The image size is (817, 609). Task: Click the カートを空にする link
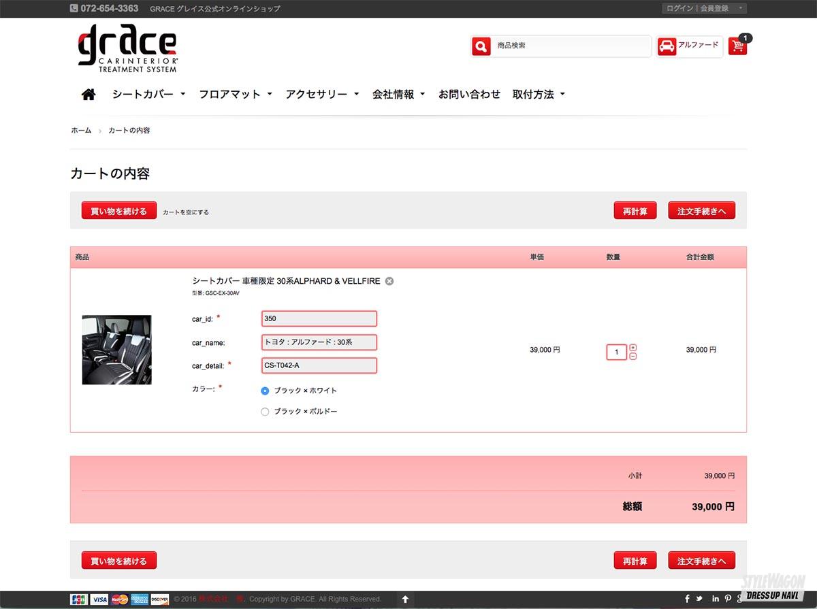click(x=186, y=212)
